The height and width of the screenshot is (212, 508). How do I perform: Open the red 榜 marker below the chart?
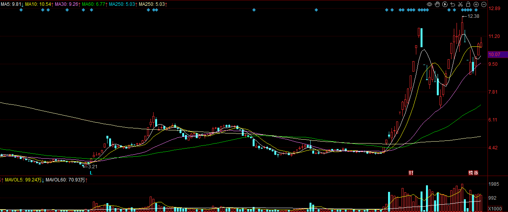coord(471,173)
